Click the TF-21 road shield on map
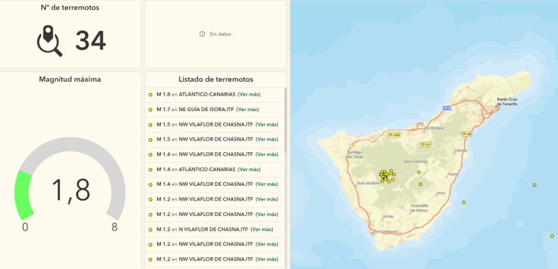558x269 pixels. coord(425,145)
